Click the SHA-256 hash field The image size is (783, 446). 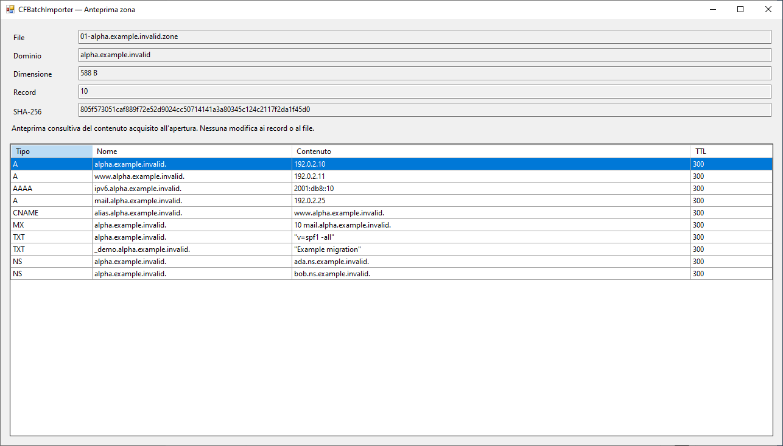[x=425, y=110]
